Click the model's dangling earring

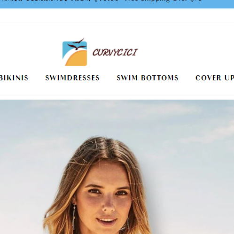74,216
